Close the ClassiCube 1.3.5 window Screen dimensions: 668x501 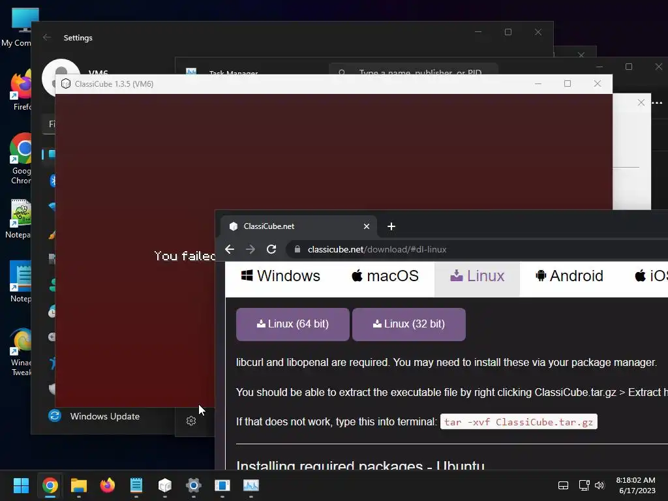[598, 84]
